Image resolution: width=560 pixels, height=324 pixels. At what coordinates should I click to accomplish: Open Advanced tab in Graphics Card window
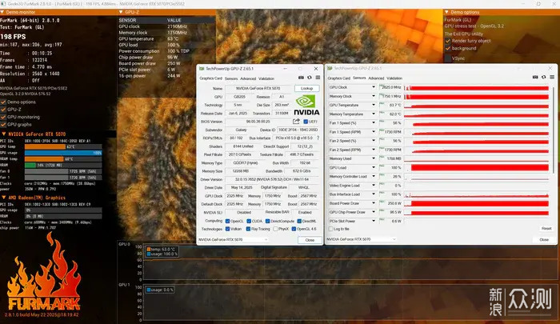[x=248, y=78]
